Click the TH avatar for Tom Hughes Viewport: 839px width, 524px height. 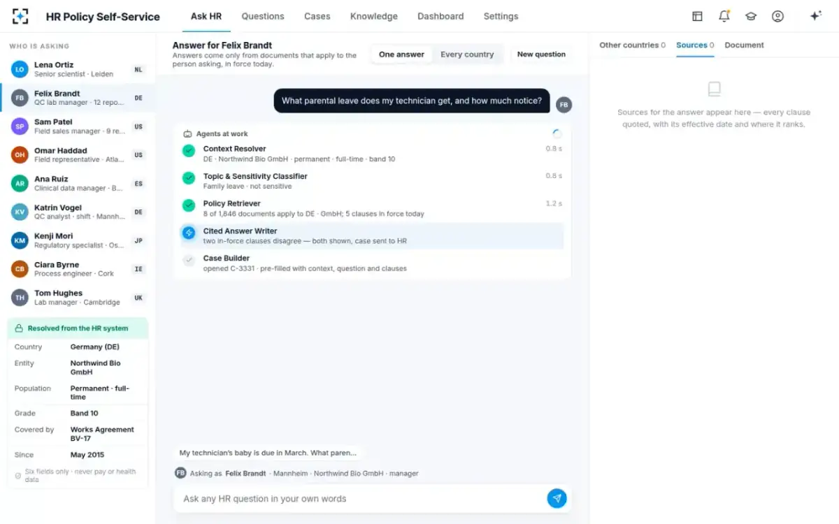(x=20, y=298)
